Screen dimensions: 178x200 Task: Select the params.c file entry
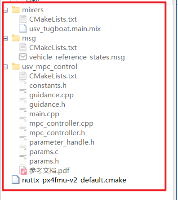pyautogui.click(x=44, y=152)
